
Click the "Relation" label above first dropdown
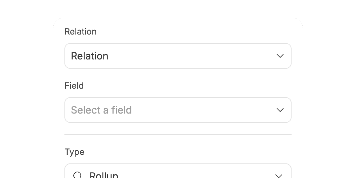[80, 32]
